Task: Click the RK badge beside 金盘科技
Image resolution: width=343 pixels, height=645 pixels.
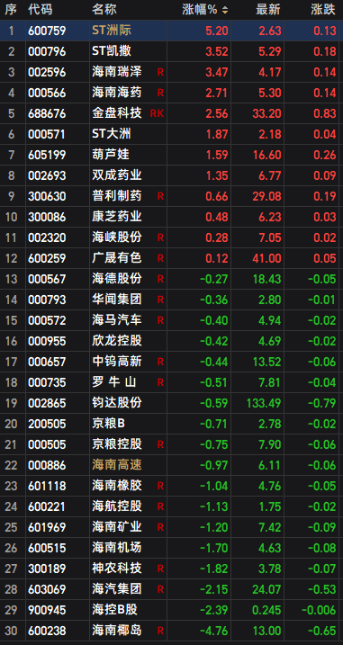Action: (x=157, y=113)
